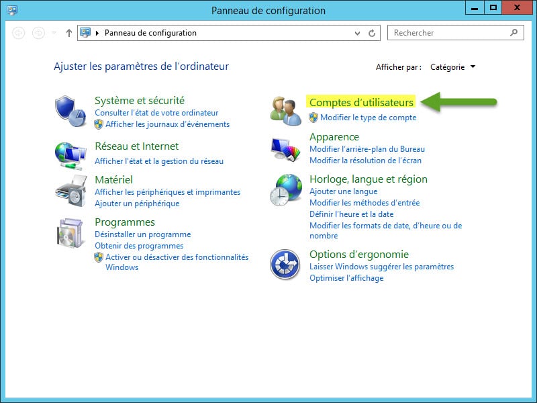The width and height of the screenshot is (537, 403).
Task: Open Consulter l'état de votre ordinateur
Action: click(x=156, y=113)
